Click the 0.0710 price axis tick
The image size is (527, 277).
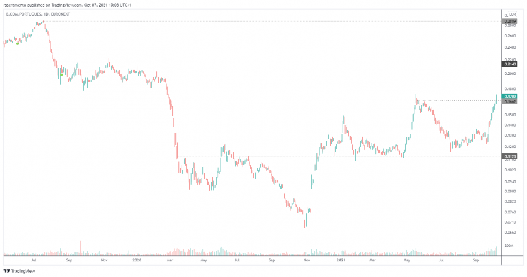pyautogui.click(x=510, y=222)
